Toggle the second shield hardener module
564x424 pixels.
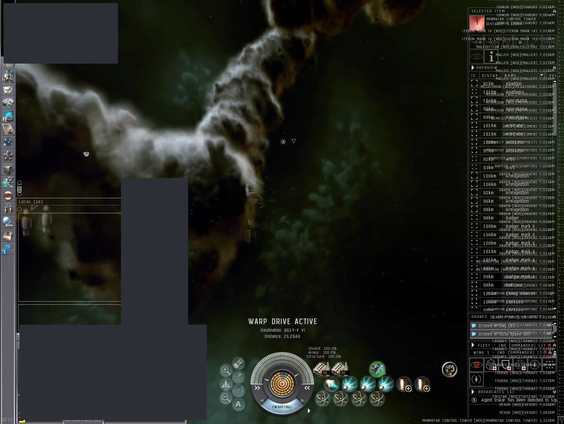(x=368, y=384)
